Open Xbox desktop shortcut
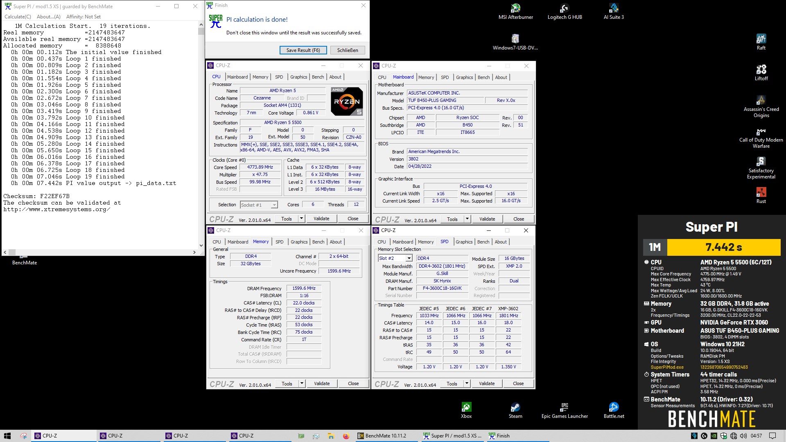 [x=466, y=410]
